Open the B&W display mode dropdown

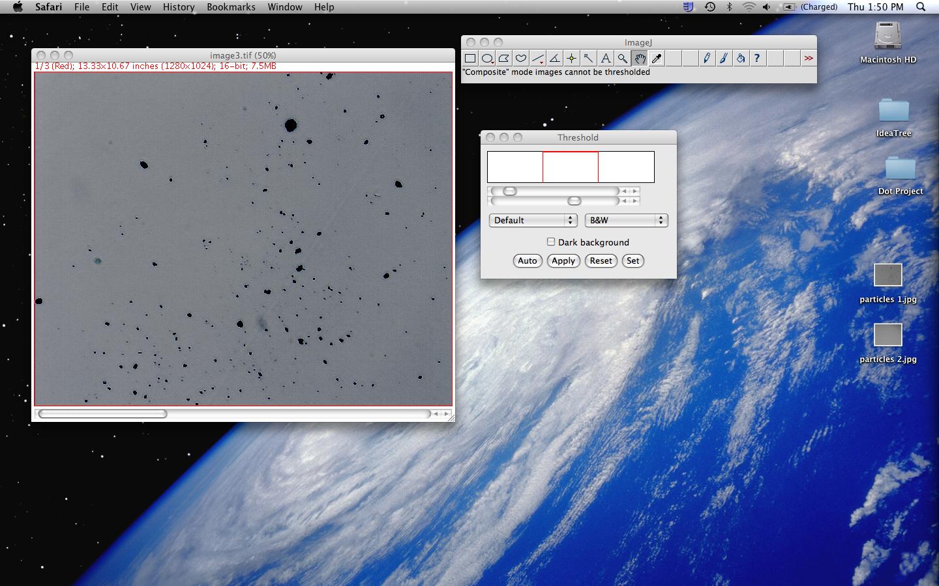(x=626, y=220)
